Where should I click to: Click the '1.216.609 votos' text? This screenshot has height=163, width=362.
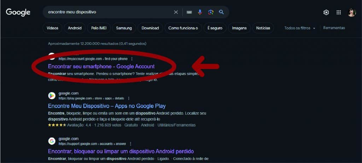pyautogui.click(x=107, y=125)
